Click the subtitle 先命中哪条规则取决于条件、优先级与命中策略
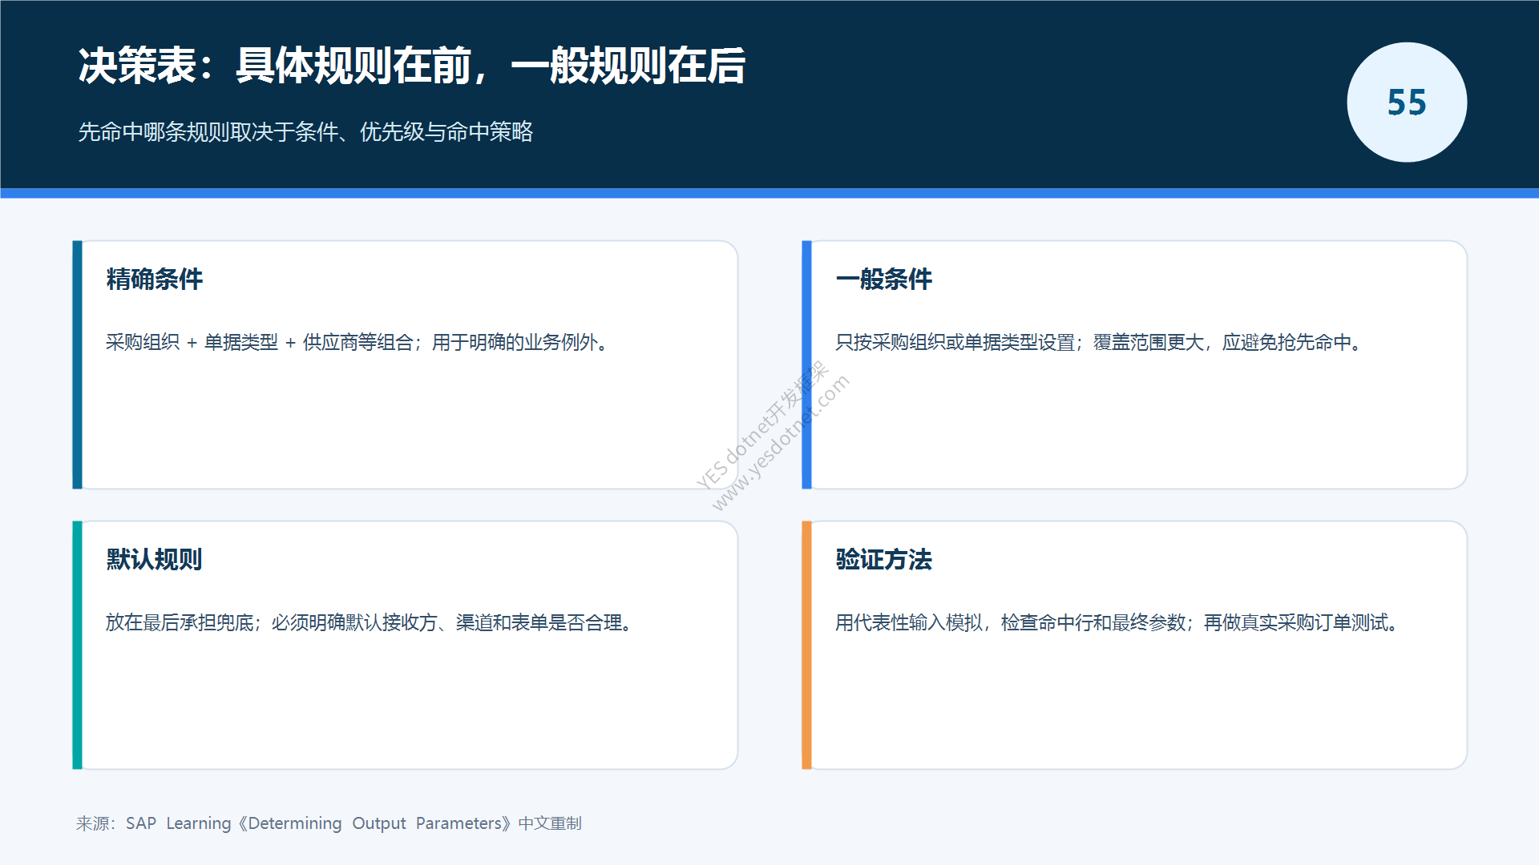This screenshot has width=1539, height=865. pos(305,131)
